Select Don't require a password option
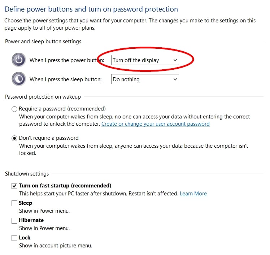Screen dimensions: 270x255 click(14, 138)
